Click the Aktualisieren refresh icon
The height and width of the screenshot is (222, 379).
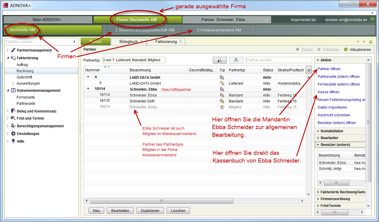346,50
